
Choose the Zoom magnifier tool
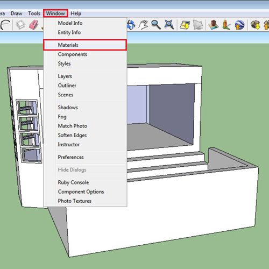[156, 25]
